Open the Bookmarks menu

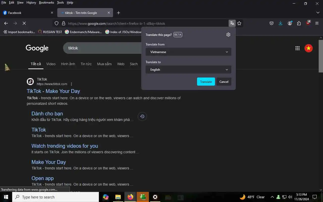[46, 3]
